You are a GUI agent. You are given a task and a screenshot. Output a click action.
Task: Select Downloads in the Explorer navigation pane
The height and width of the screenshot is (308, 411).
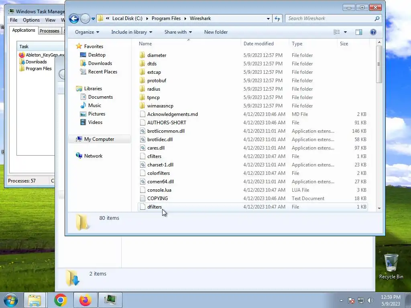click(x=100, y=63)
